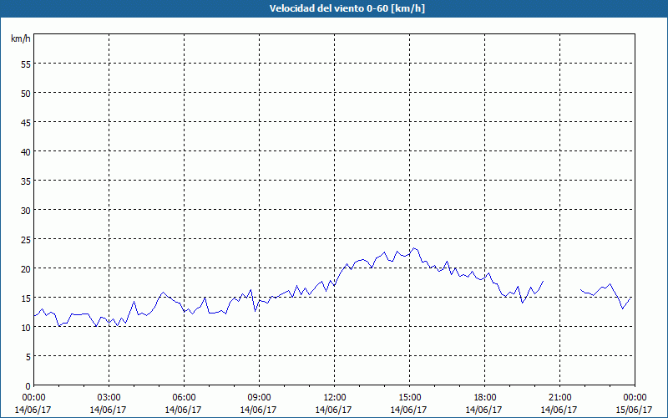
Task: Click the 03:00 time axis label
Action: [x=109, y=398]
